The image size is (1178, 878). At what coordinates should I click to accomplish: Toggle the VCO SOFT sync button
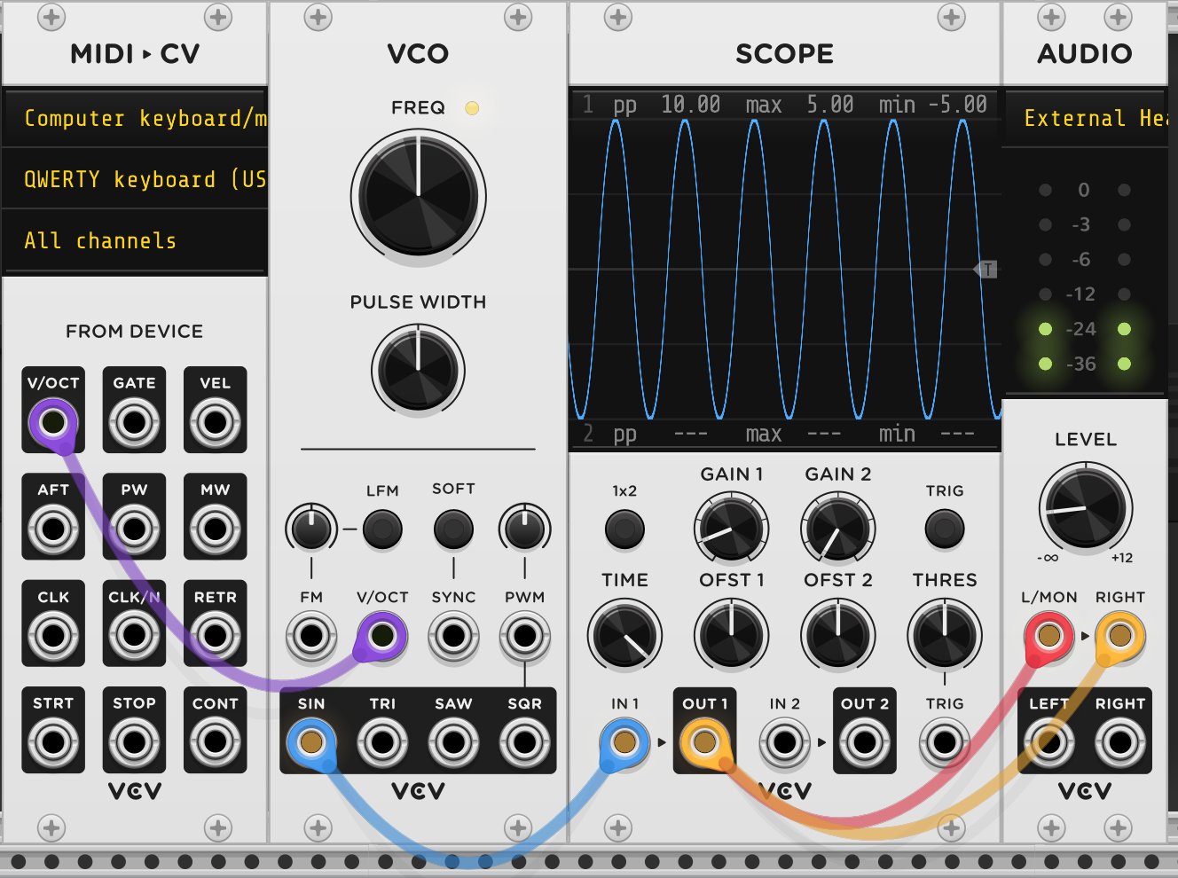tap(453, 529)
